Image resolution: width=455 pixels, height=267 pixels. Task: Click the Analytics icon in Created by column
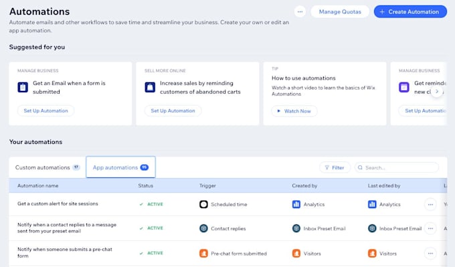(x=296, y=204)
